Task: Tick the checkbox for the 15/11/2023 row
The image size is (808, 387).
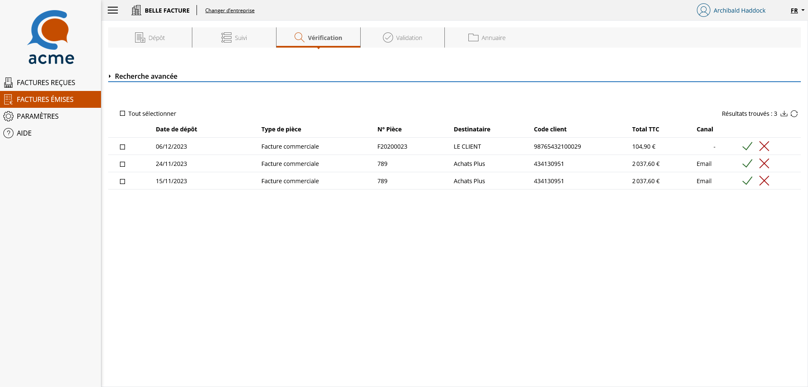Action: coord(122,181)
